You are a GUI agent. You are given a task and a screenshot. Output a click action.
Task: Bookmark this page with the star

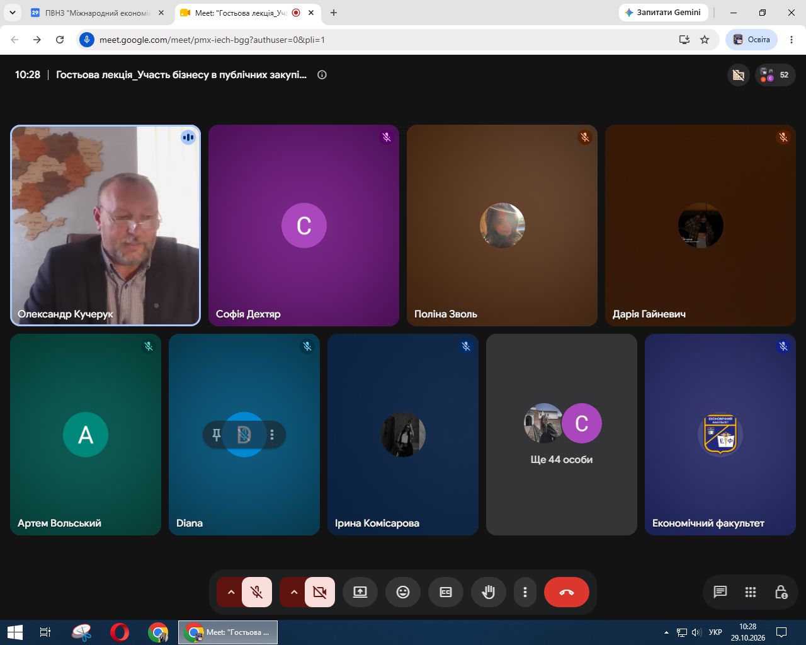(705, 40)
